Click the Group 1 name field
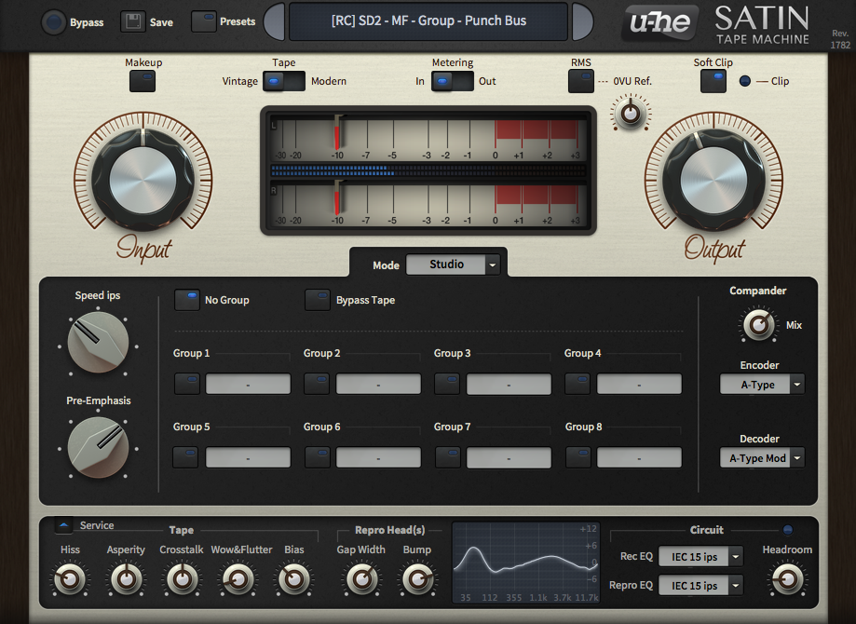The height and width of the screenshot is (624, 856). tap(248, 385)
